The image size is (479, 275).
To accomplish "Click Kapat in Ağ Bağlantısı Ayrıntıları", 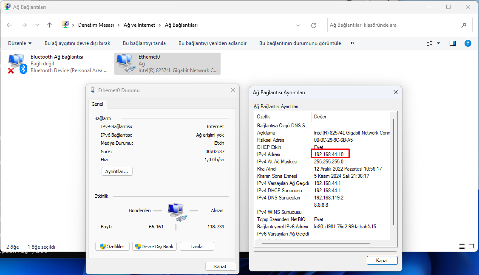I will (x=382, y=261).
